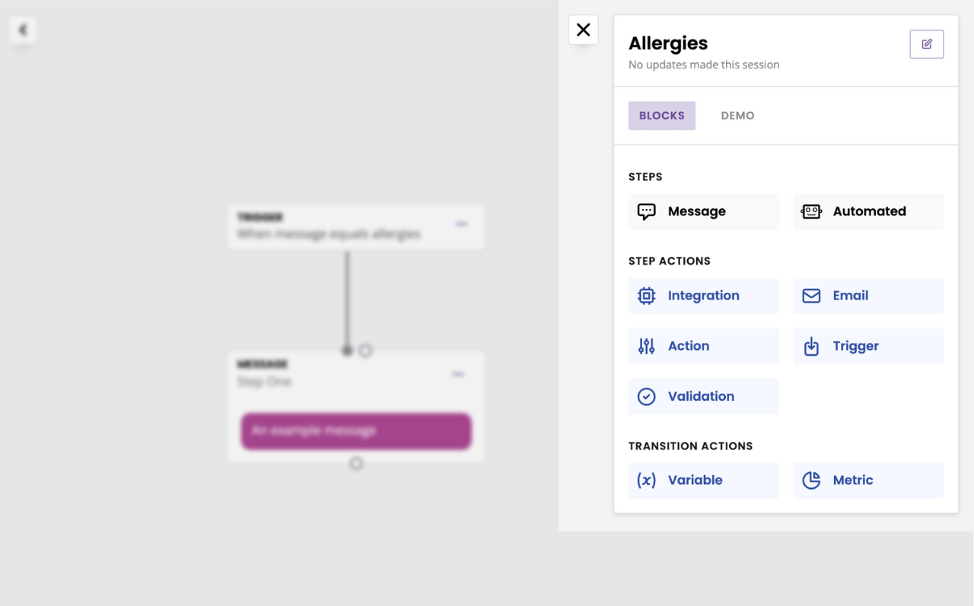Collapse the canvas using the top-left arrow
This screenshot has height=606, width=974.
[x=22, y=30]
